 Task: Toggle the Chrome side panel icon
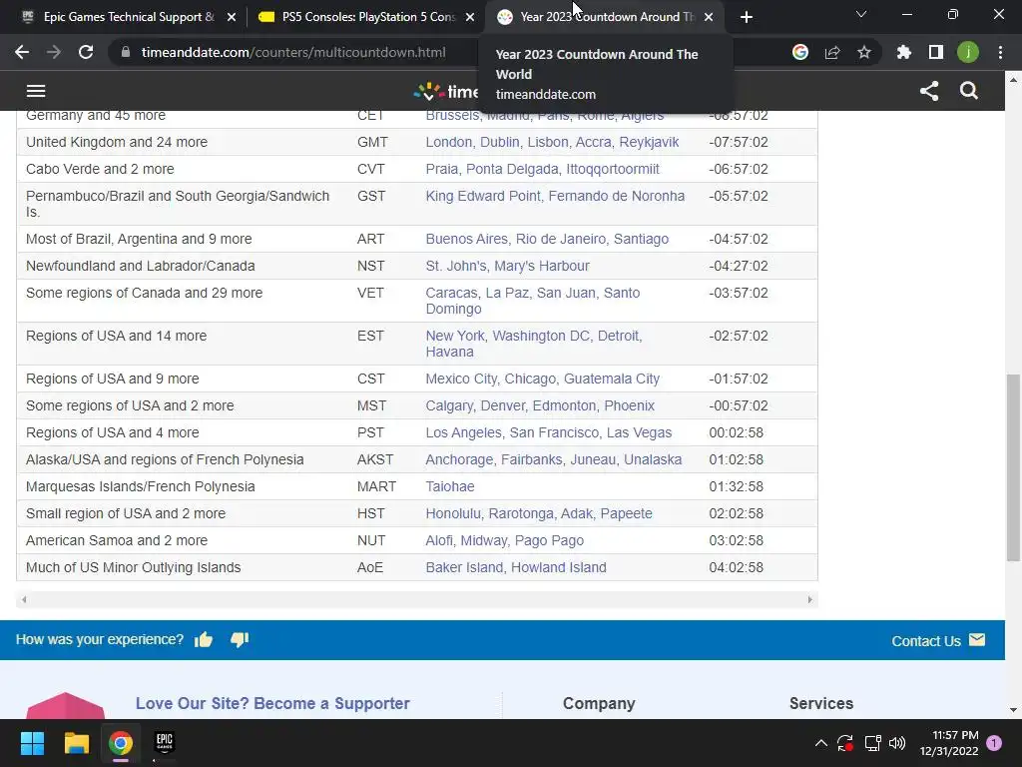pos(936,52)
